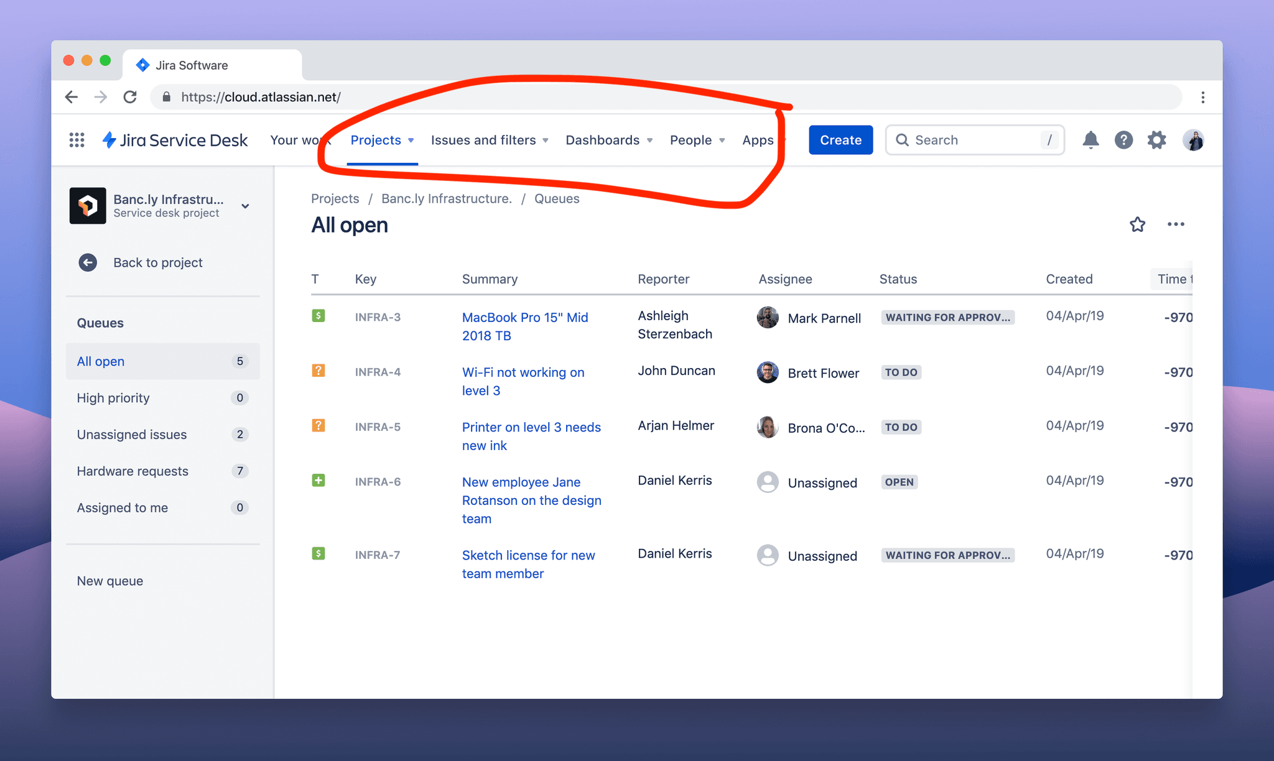This screenshot has width=1274, height=761.
Task: Star the All open queue as favorite
Action: tap(1138, 224)
